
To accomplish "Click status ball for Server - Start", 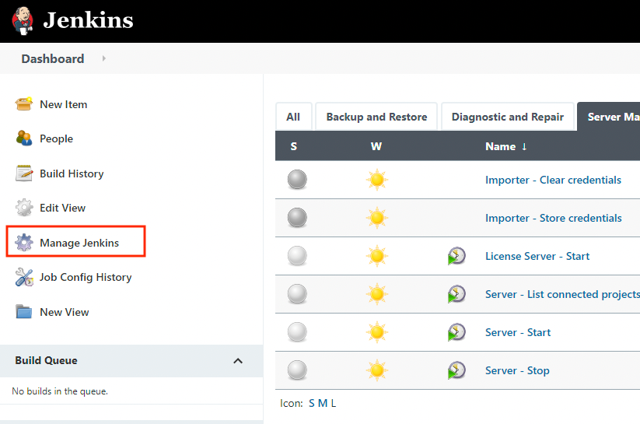I will (297, 331).
